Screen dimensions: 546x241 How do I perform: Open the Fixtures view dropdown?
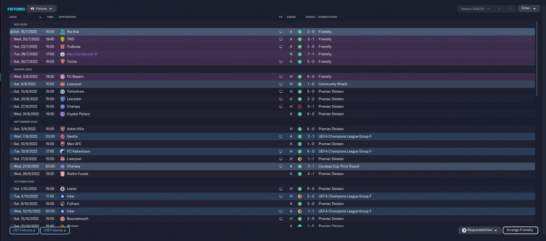[x=41, y=9]
